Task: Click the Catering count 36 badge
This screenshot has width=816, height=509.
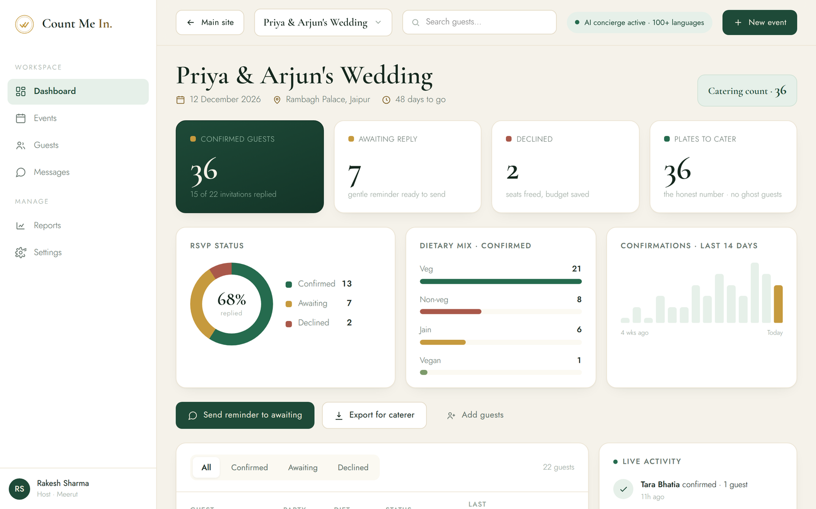Action: 747,91
